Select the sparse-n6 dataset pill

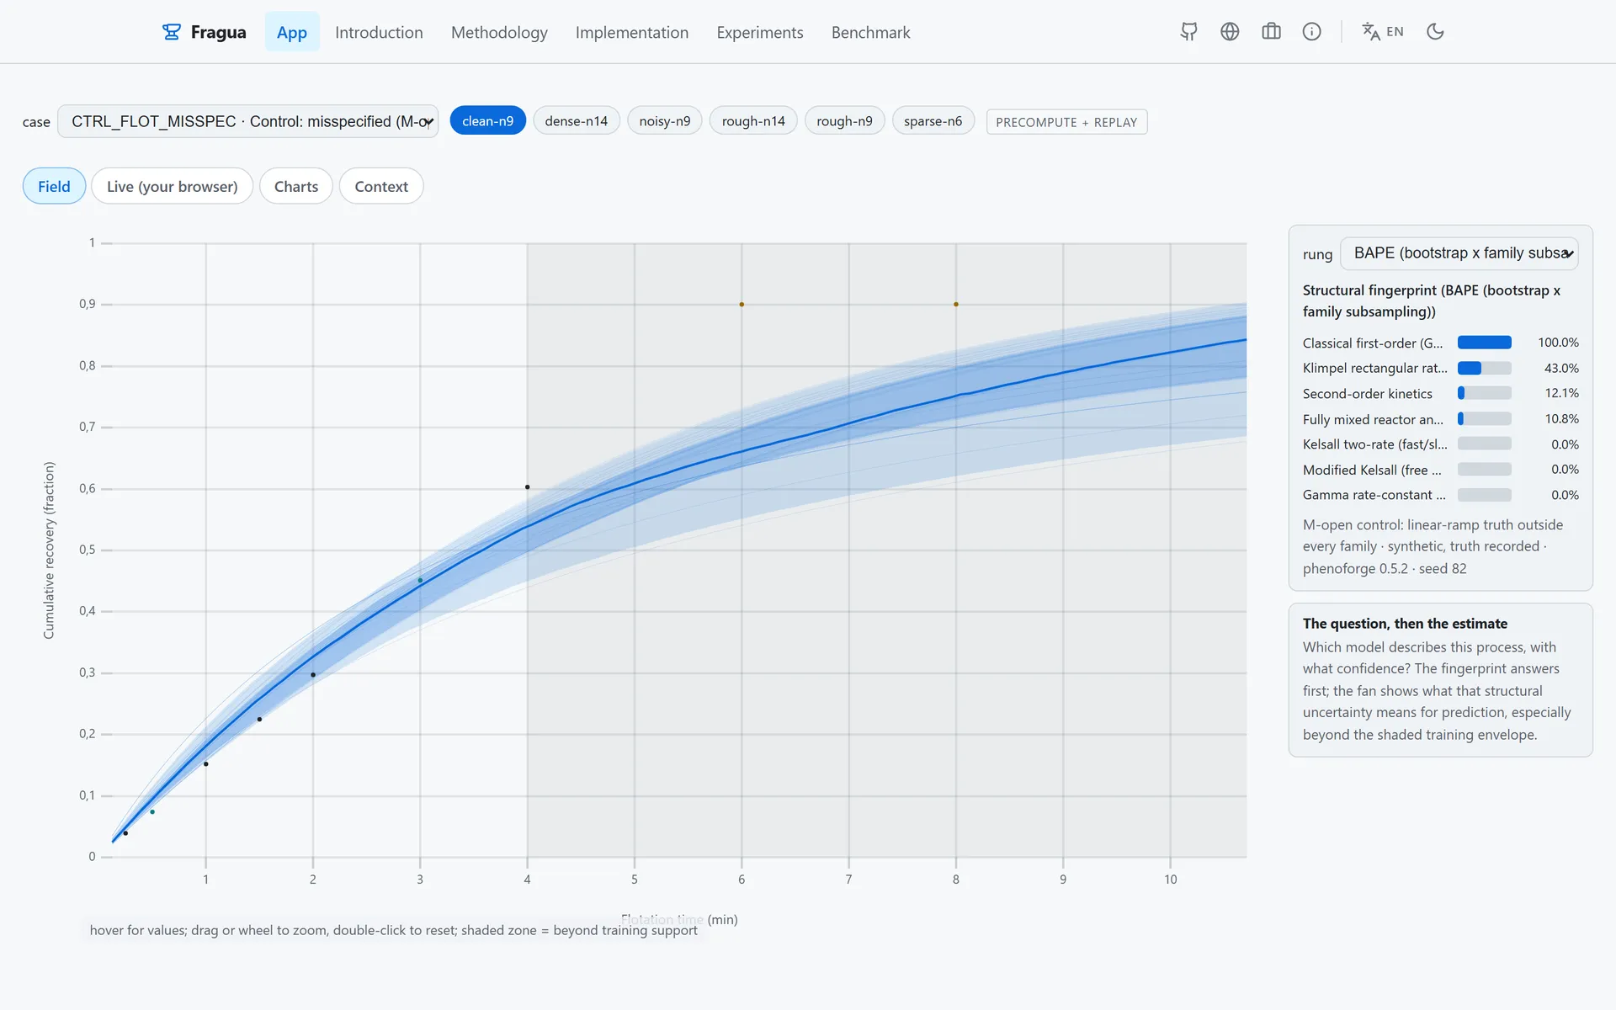pos(933,121)
